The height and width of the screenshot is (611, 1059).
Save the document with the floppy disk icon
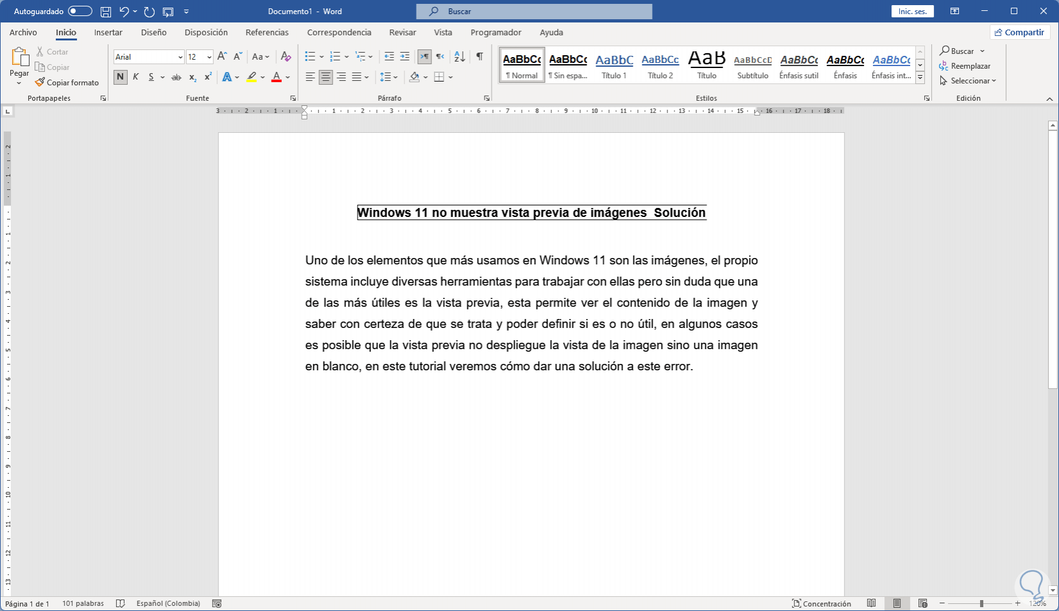coord(106,12)
